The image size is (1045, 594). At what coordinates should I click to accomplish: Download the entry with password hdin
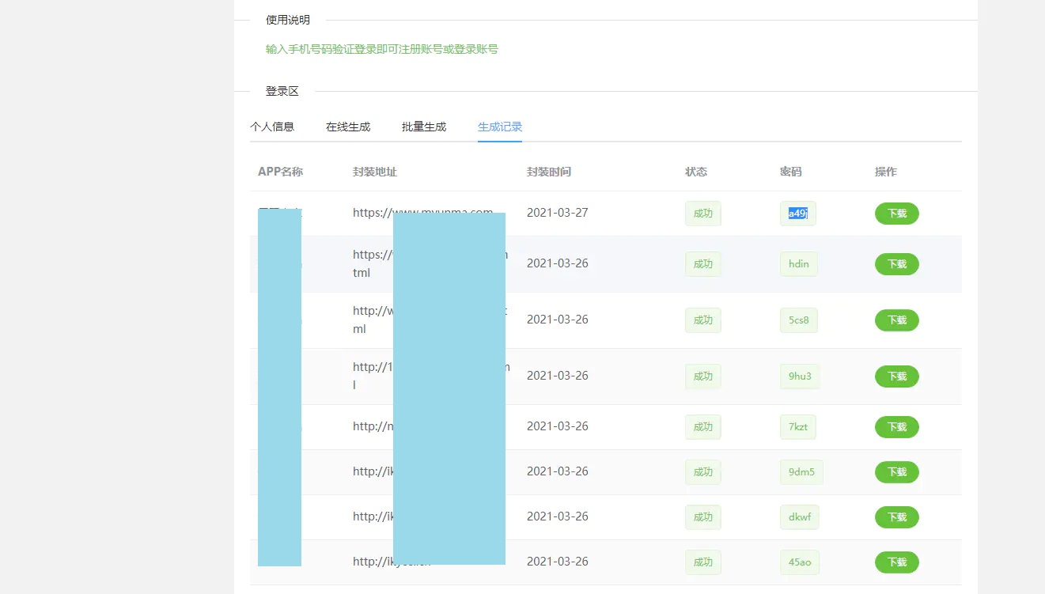896,263
